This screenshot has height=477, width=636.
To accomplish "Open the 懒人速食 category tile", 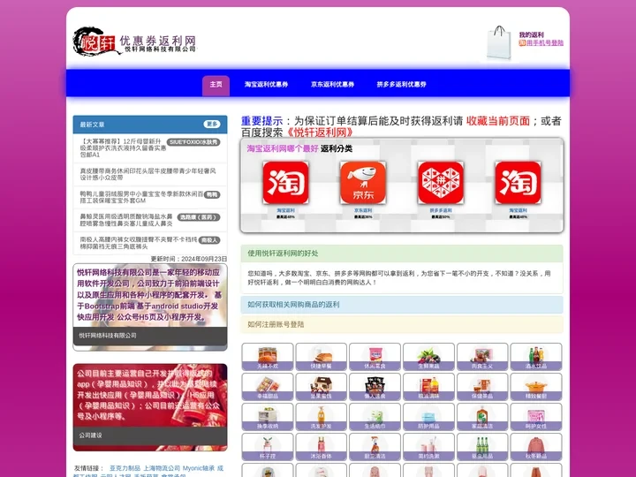I will pyautogui.click(x=375, y=387).
